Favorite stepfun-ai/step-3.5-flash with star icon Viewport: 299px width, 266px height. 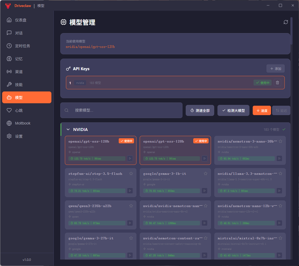pyautogui.click(x=131, y=174)
